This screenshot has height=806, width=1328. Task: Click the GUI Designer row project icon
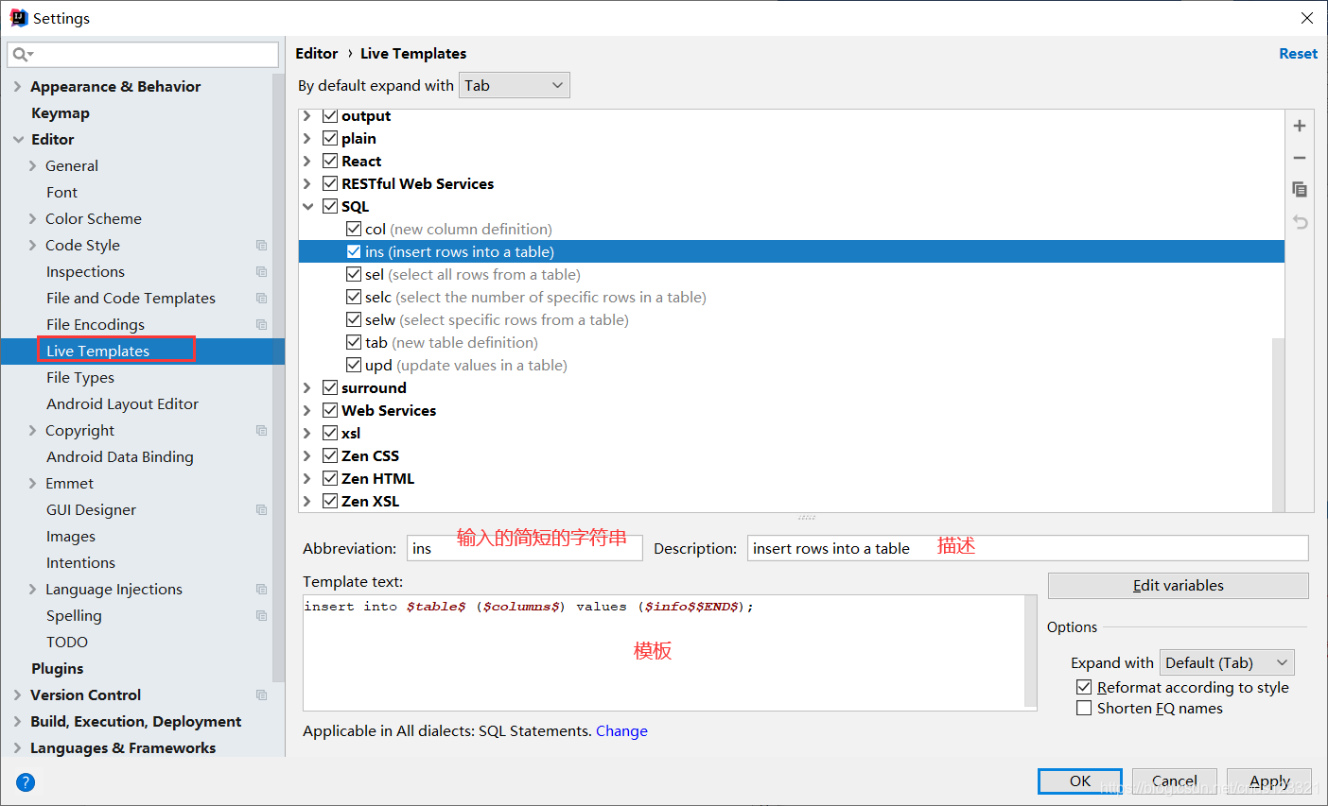pyautogui.click(x=262, y=509)
